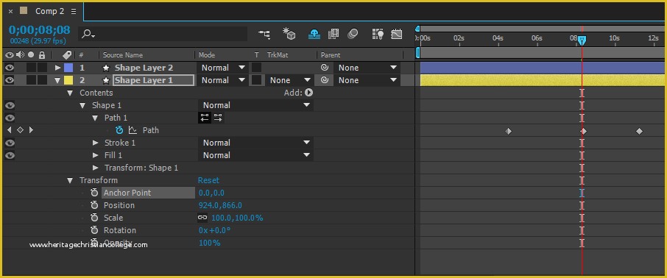The width and height of the screenshot is (667, 278).
Task: Click Shape Layer 1 parent pick whip
Action: (x=324, y=80)
